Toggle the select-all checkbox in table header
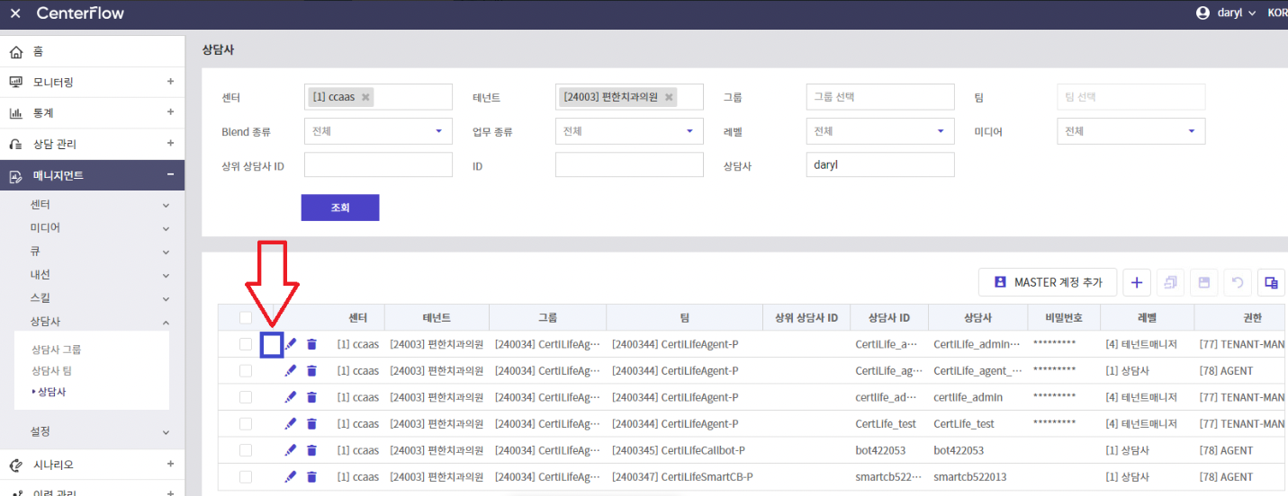 246,317
